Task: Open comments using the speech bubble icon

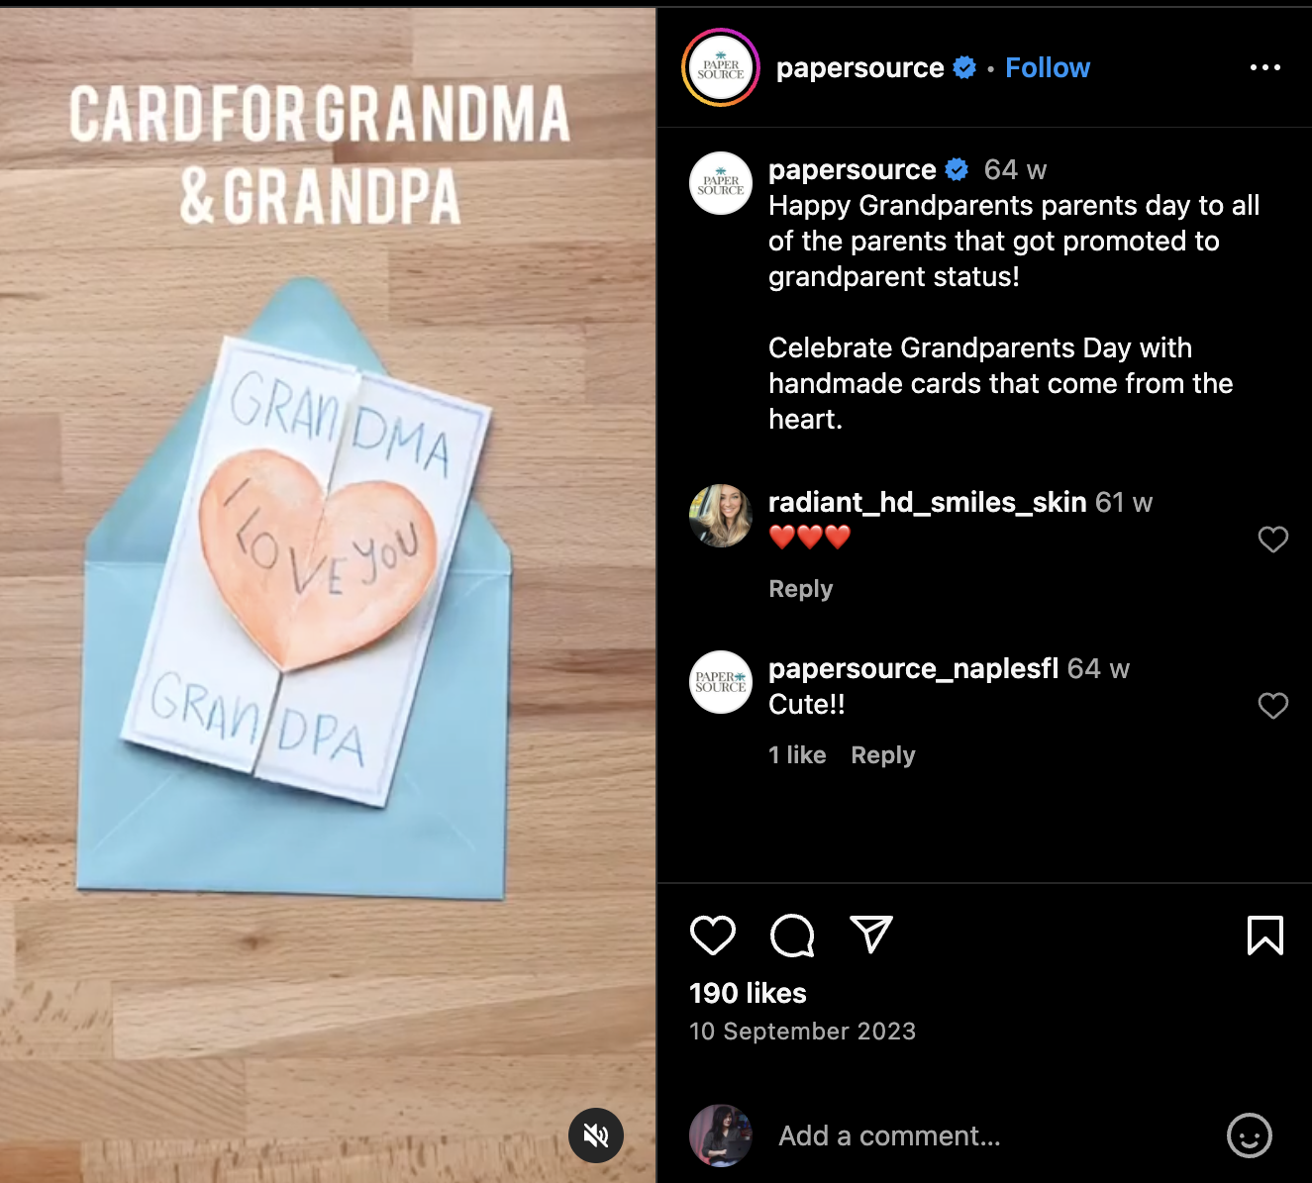Action: tap(792, 936)
